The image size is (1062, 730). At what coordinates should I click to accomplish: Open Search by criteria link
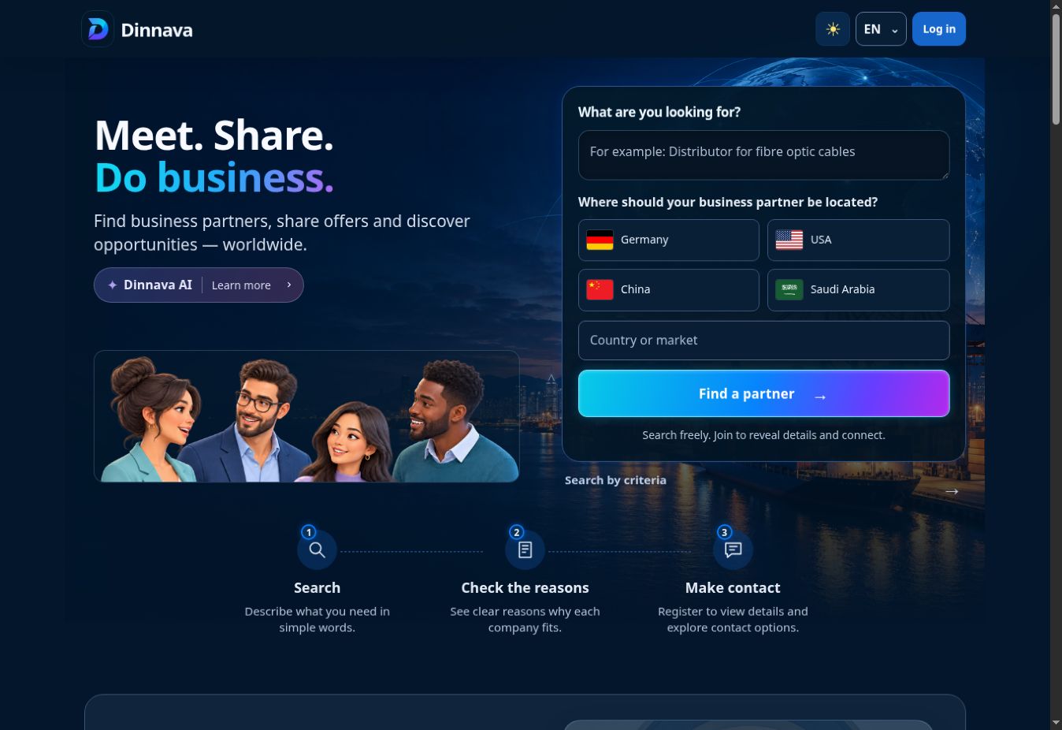615,480
